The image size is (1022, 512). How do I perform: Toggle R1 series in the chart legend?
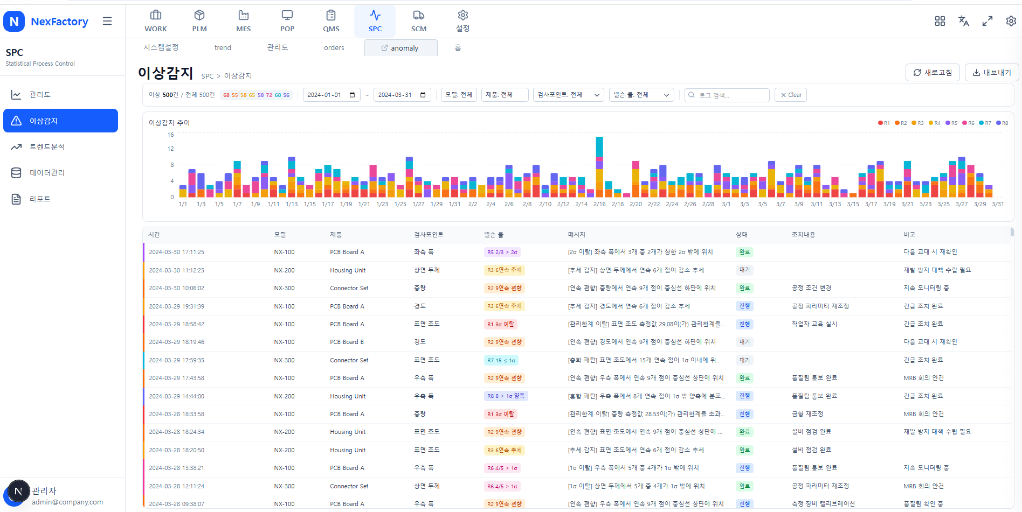(x=883, y=123)
